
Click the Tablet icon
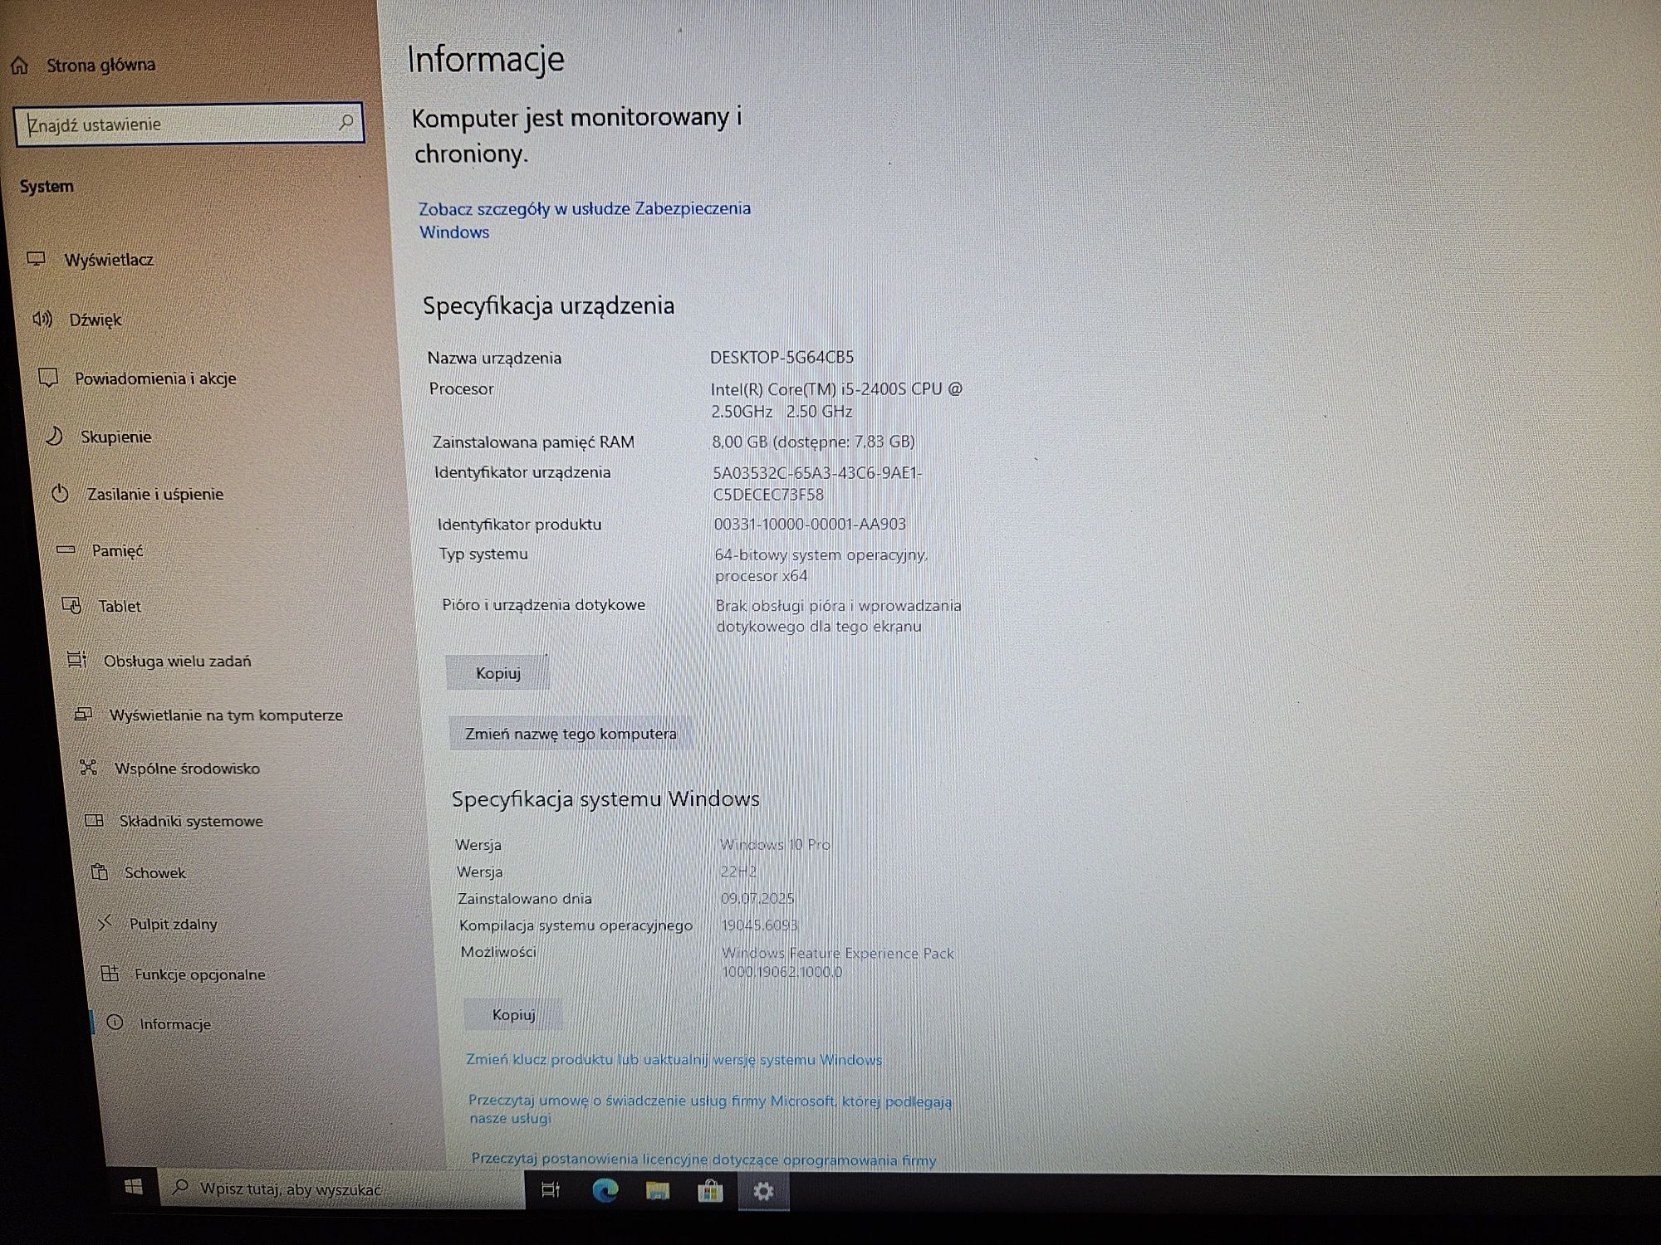[x=72, y=606]
